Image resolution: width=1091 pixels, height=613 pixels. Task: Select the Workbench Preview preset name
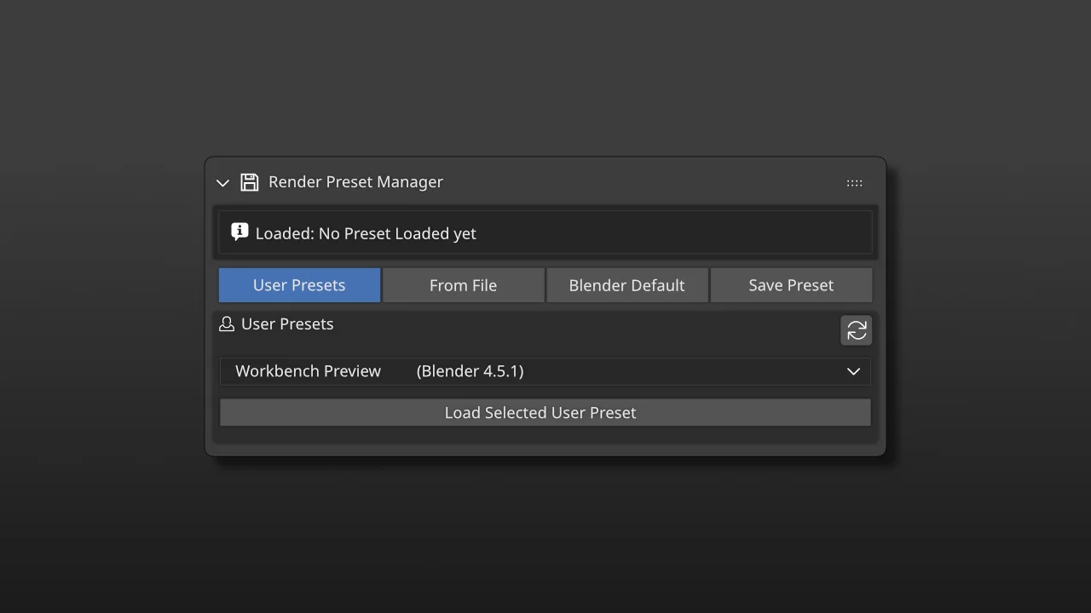[309, 371]
